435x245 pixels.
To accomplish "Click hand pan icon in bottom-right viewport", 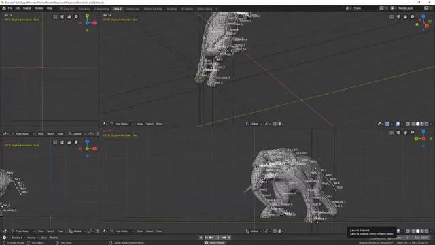I will (405, 133).
